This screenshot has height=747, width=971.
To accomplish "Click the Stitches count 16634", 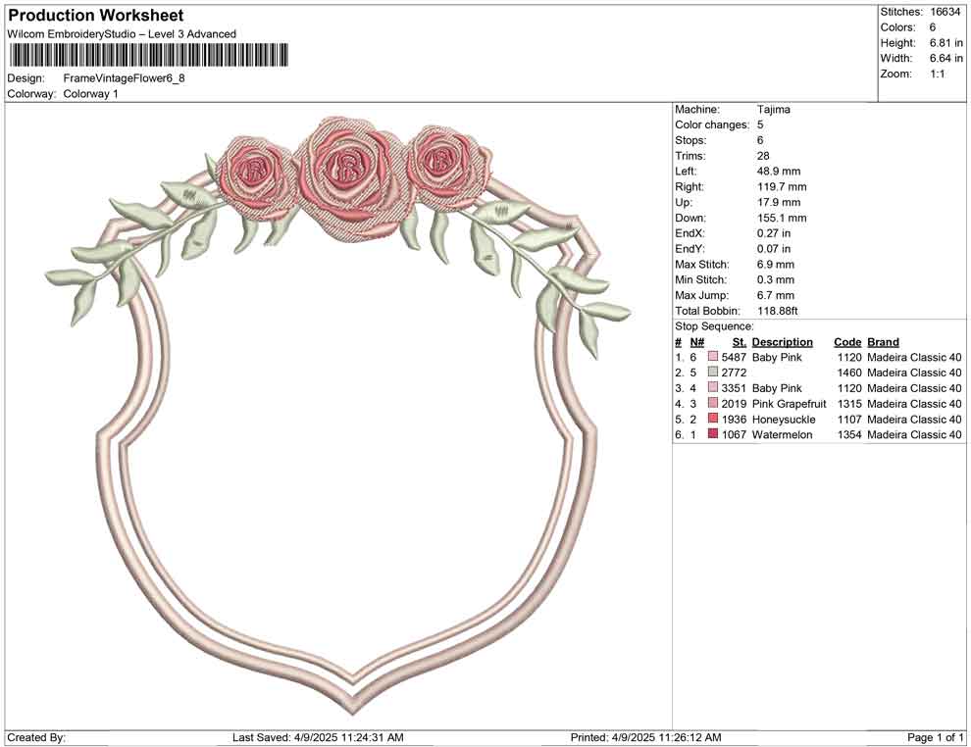I will (x=944, y=12).
